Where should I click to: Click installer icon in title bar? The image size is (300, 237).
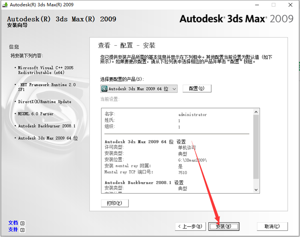5,5
